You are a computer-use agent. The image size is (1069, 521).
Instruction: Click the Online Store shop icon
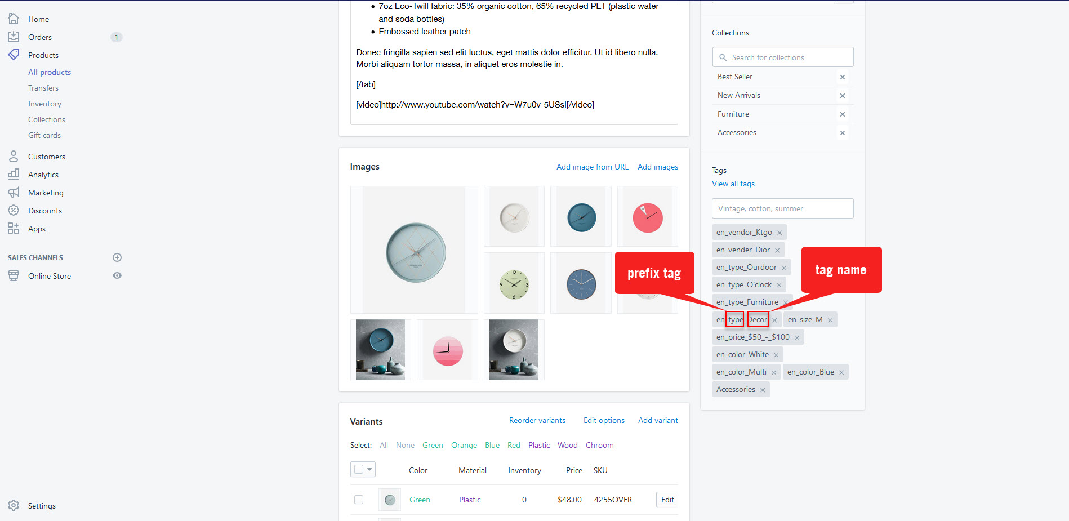point(14,275)
